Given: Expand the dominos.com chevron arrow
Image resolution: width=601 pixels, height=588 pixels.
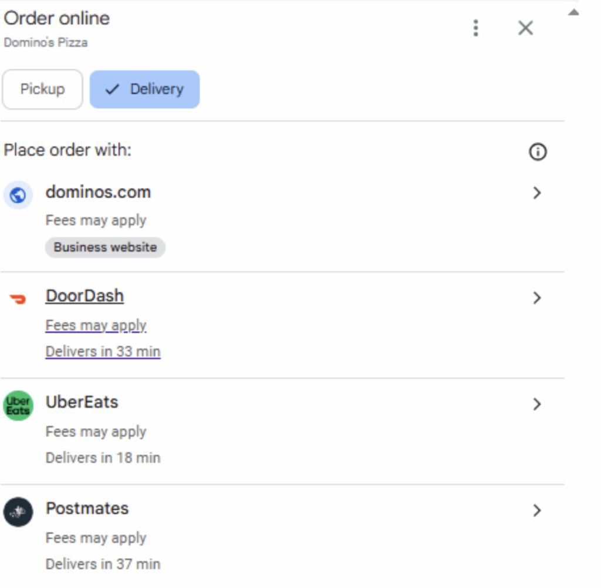Looking at the screenshot, I should [536, 193].
